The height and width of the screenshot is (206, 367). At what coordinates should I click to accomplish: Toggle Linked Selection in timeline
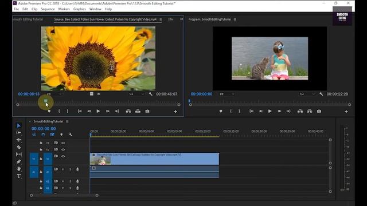pyautogui.click(x=52, y=134)
